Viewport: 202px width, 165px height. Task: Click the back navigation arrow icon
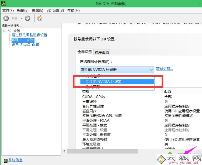click(x=6, y=18)
